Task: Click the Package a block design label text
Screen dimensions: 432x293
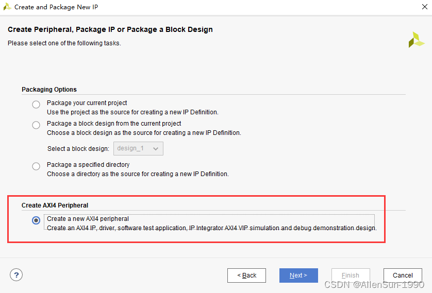Action: coord(114,124)
